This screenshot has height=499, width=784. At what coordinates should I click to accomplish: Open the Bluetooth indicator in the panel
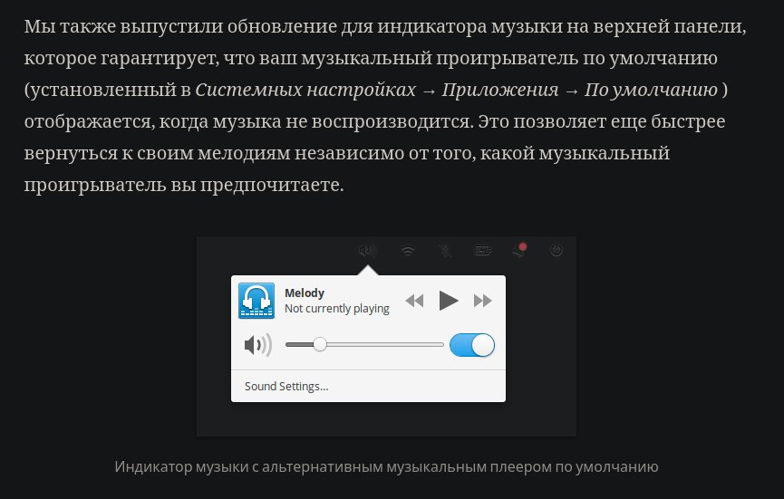coord(445,250)
